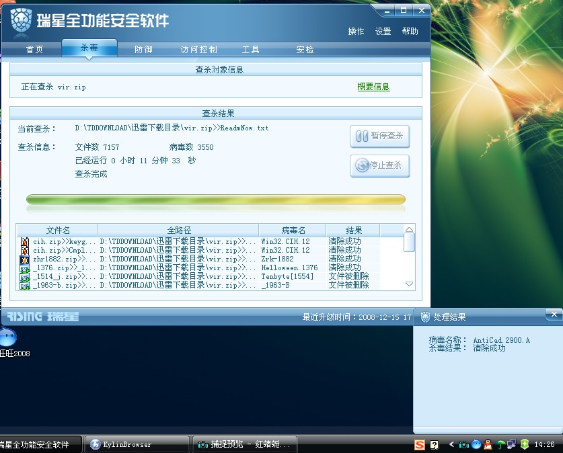Click the shield icon in 处理结果 popup
The image size is (563, 453).
click(425, 317)
